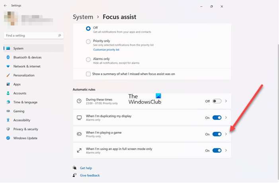Viewport: 279px width, 183px height.
Task: Click the search magnifier icon
Action: tap(60, 35)
